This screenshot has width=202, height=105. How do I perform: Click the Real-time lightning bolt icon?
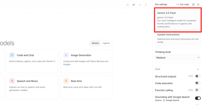66,81
